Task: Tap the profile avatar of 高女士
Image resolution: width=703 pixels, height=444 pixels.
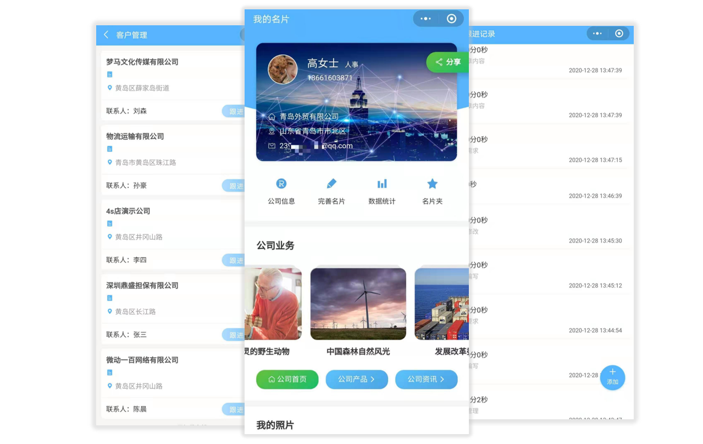Action: point(283,69)
